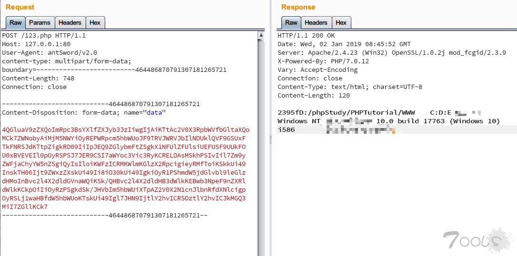Click the Host: 127.0.0.1:80 line
The image size is (517, 256).
[x=36, y=44]
